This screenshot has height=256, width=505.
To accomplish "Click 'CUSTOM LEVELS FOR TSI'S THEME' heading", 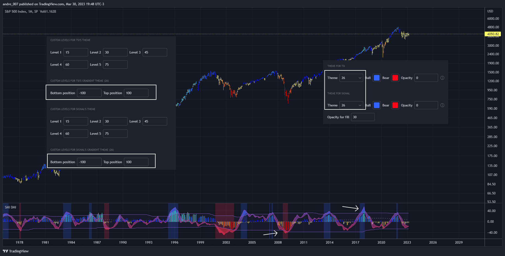I will 70,40.
